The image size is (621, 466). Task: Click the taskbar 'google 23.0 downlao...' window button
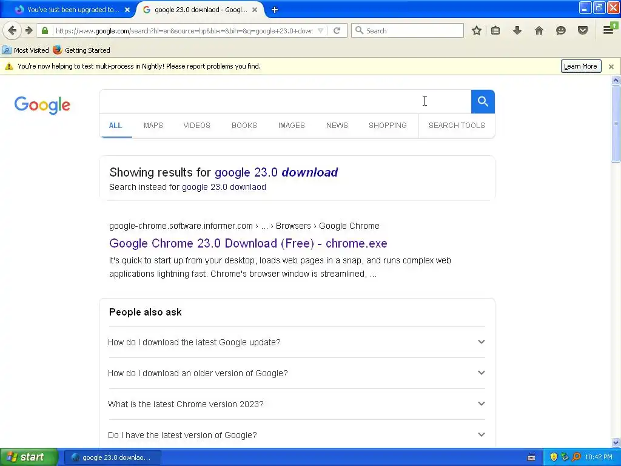tap(113, 458)
